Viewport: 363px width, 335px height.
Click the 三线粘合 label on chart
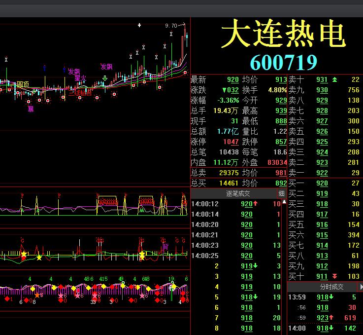click(x=80, y=93)
